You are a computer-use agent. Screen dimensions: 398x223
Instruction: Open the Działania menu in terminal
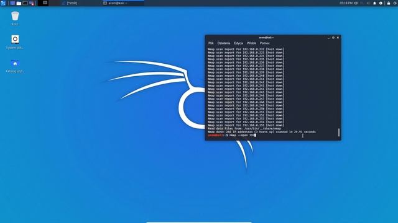pos(224,43)
